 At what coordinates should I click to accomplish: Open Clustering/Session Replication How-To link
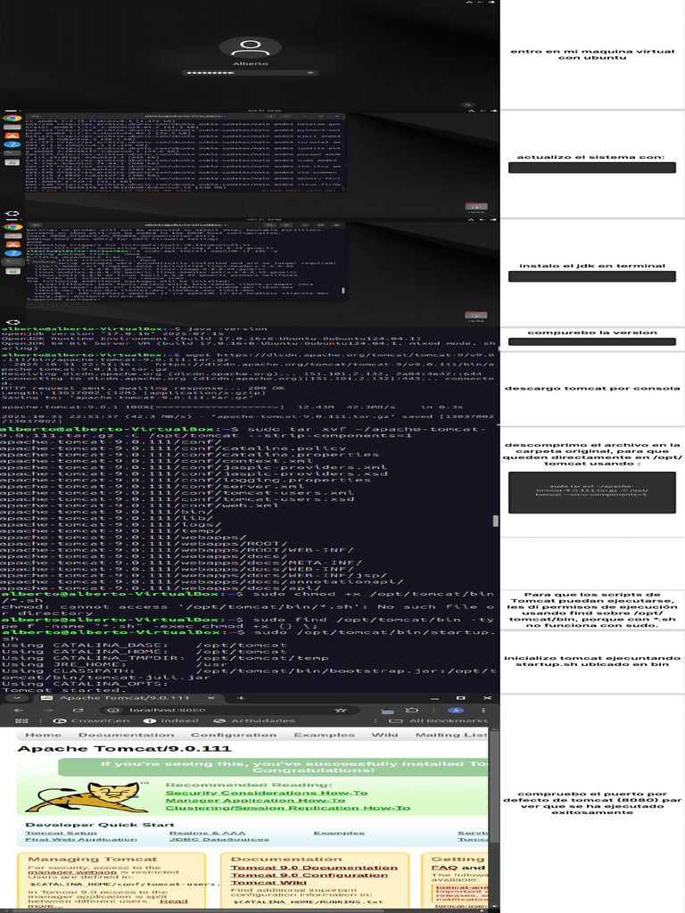pyautogui.click(x=288, y=808)
